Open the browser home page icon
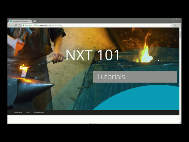Image resolution: width=189 pixels, height=142 pixels. [20, 25]
